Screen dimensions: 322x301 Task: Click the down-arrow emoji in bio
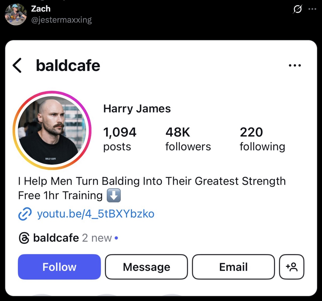pyautogui.click(x=114, y=196)
